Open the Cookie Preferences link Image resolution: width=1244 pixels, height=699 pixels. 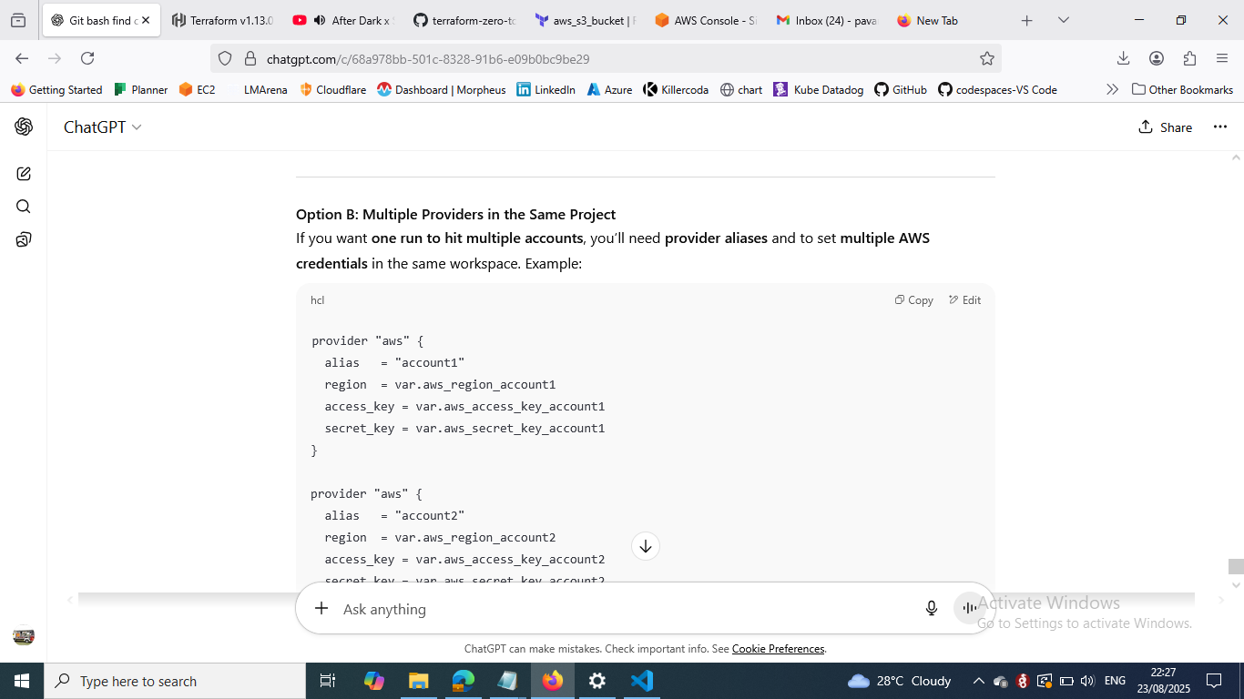point(778,649)
